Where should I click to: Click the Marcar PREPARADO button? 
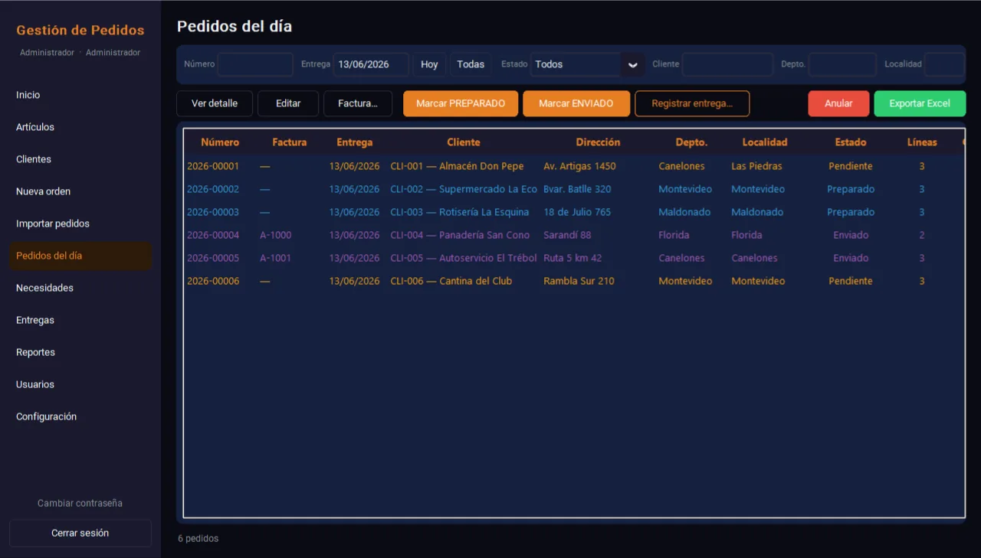tap(461, 103)
